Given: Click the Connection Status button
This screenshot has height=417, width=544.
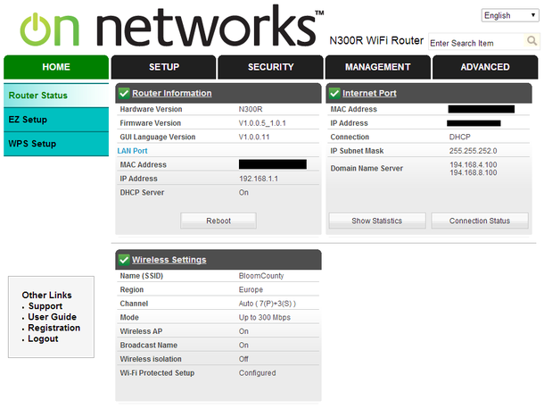Looking at the screenshot, I should tap(480, 221).
